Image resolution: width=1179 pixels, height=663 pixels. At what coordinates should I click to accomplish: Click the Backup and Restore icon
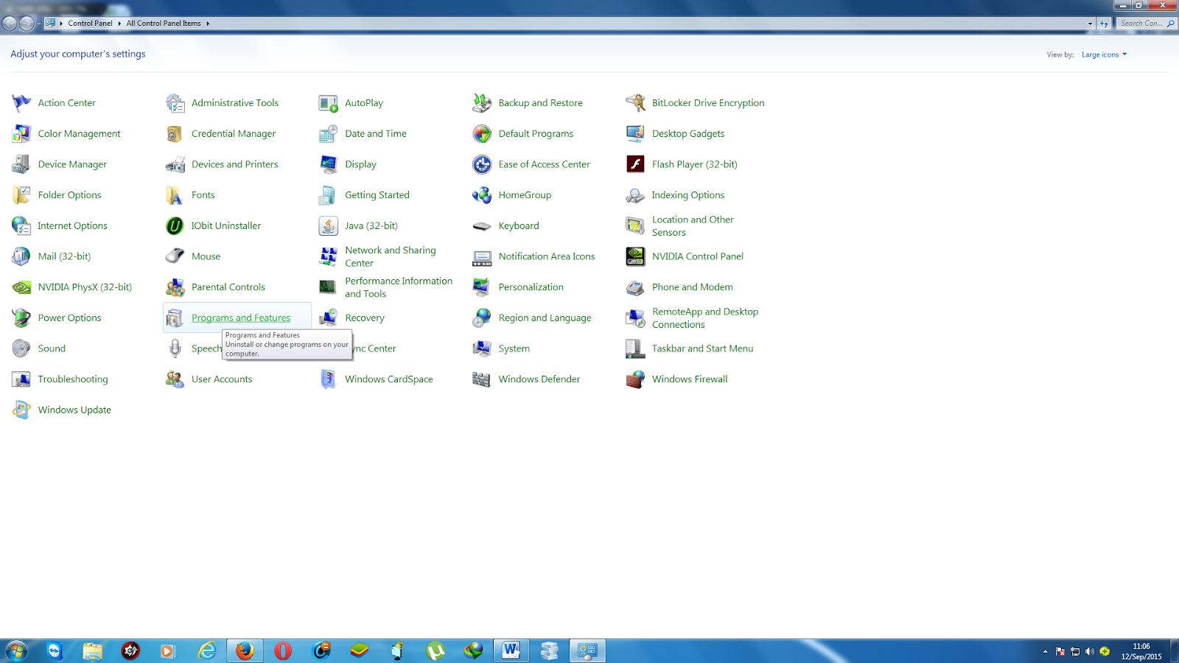point(482,103)
